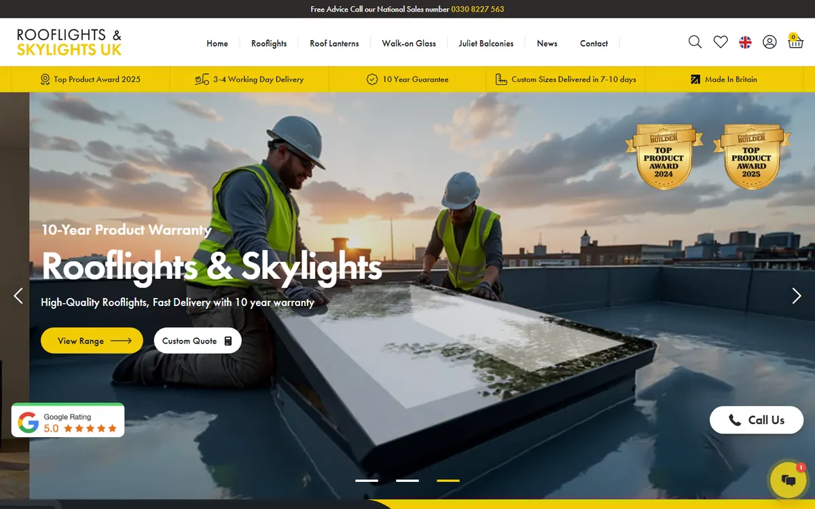Click the Custom Quote button

[x=198, y=341]
